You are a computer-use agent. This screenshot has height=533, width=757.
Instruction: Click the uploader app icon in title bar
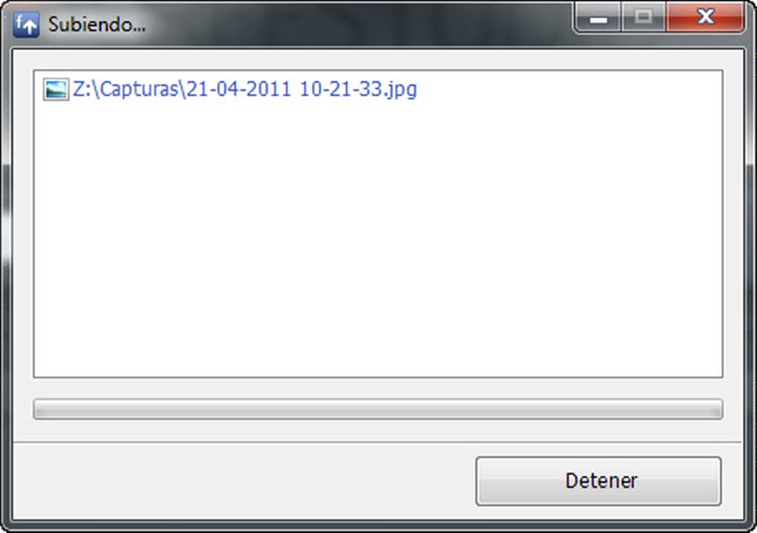(x=26, y=24)
